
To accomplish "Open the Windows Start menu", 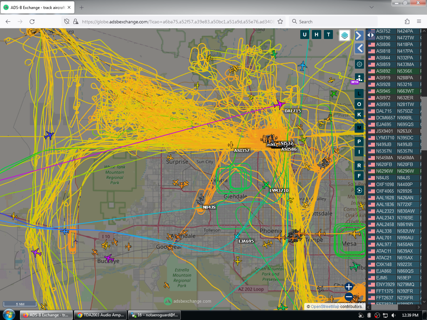I will (x=9, y=315).
